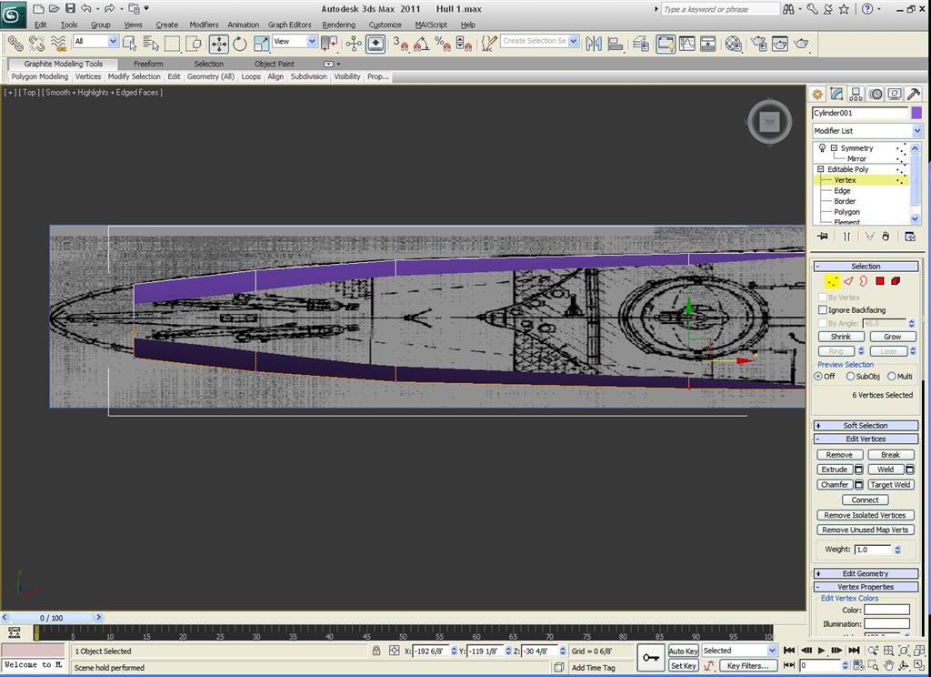Toggle the Ignore Backfacing checkbox
The image size is (931, 677).
coord(822,310)
